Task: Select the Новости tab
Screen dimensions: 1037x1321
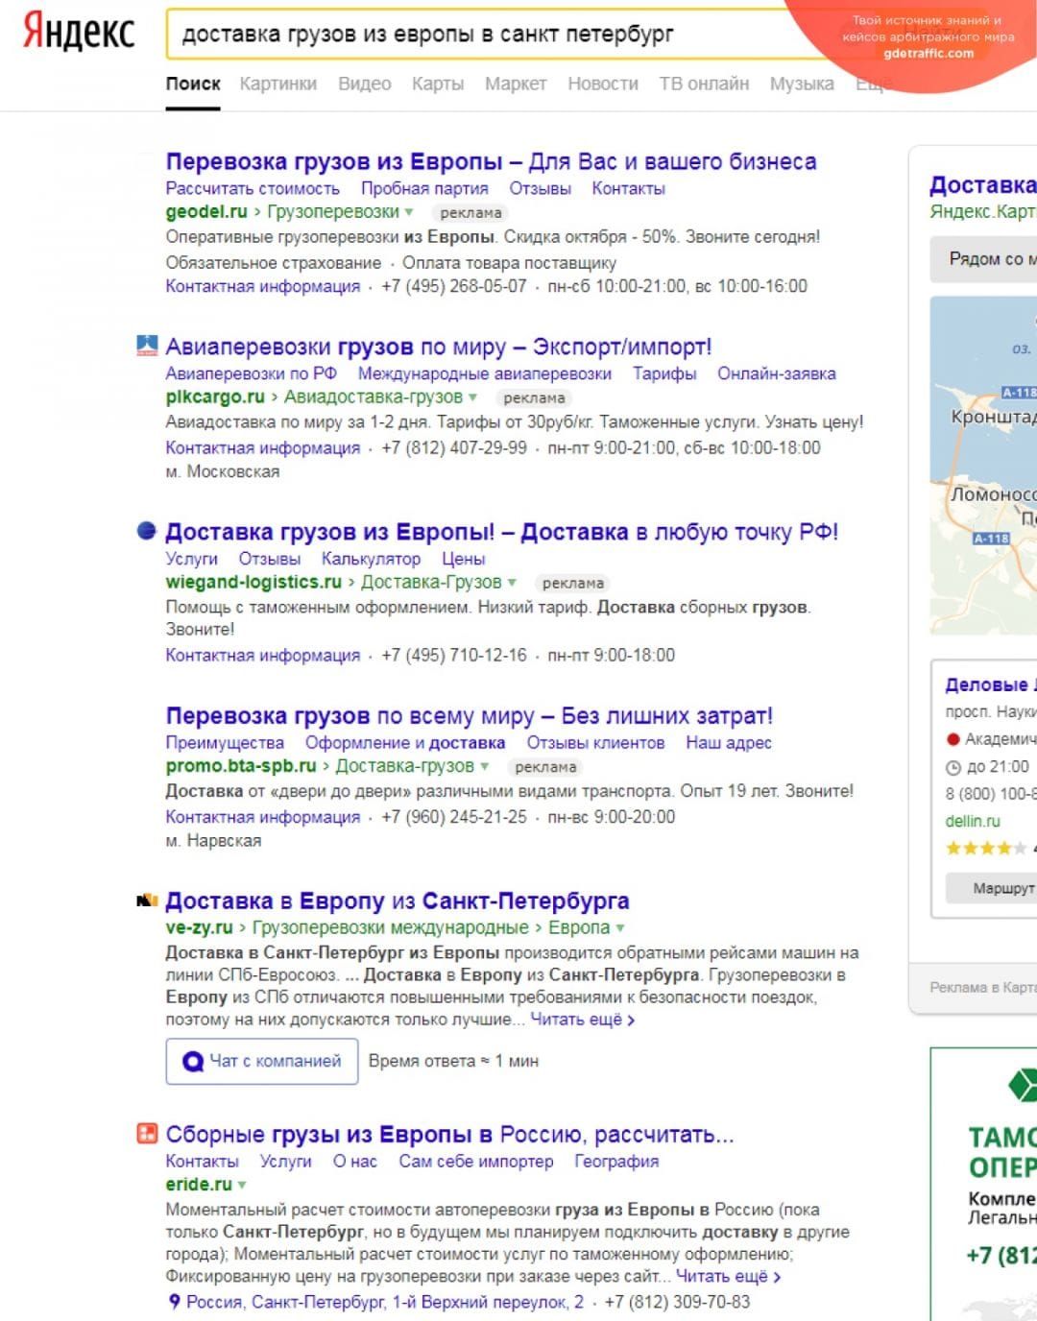Action: tap(602, 84)
